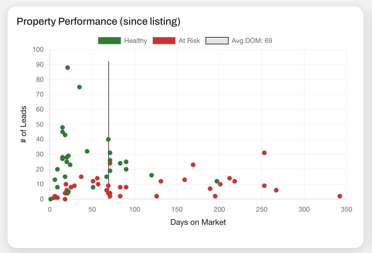Image resolution: width=372 pixels, height=253 pixels.
Task: Click the red point near 169 days, 23 leads
Action: (193, 164)
